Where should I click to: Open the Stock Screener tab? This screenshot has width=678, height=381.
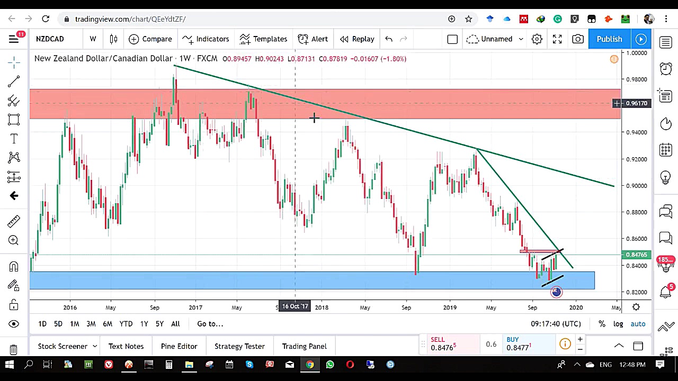click(x=63, y=346)
